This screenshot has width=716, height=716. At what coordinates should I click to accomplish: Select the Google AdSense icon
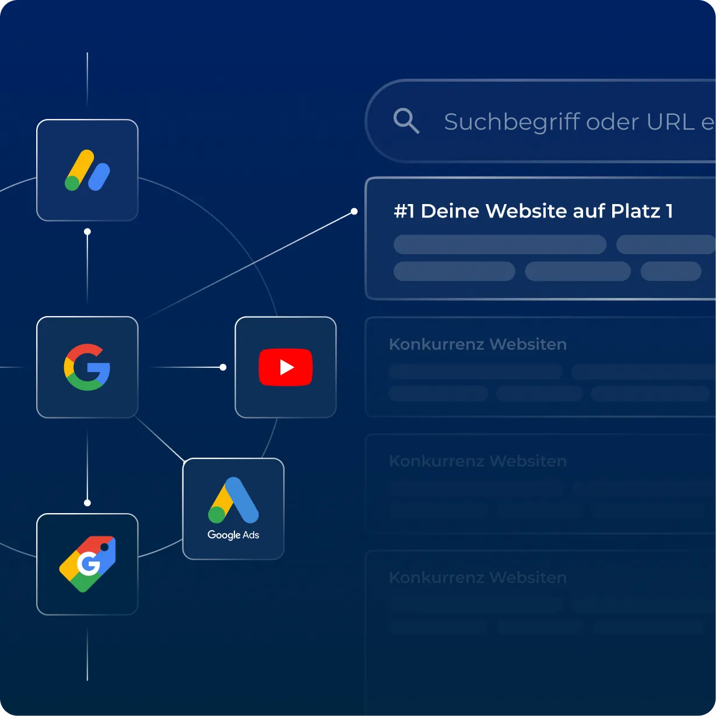pyautogui.click(x=87, y=170)
